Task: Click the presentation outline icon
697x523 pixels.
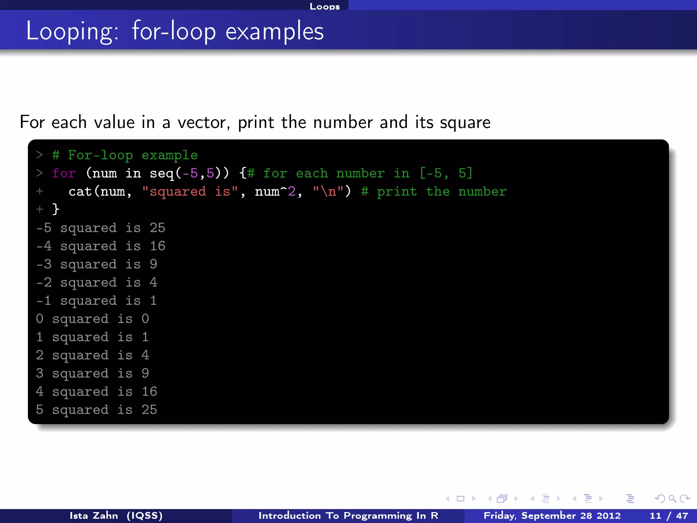Action: click(x=630, y=499)
